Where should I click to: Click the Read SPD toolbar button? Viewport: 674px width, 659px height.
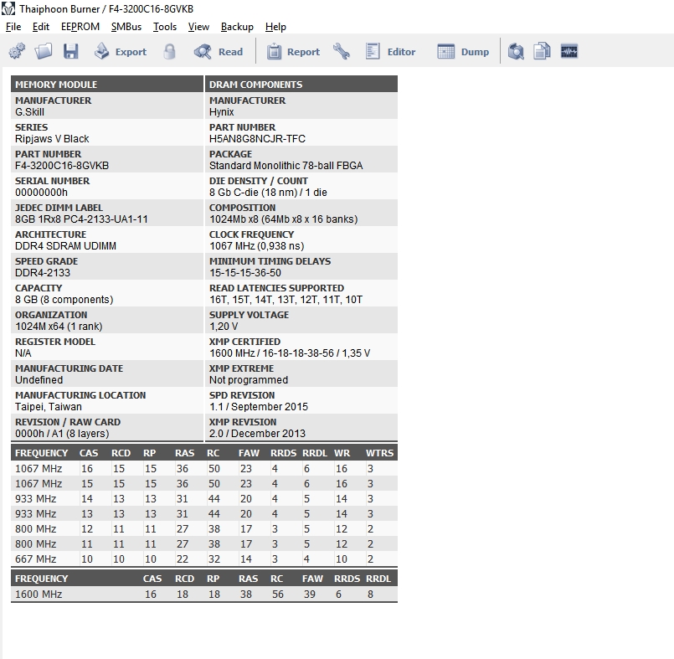click(x=219, y=52)
